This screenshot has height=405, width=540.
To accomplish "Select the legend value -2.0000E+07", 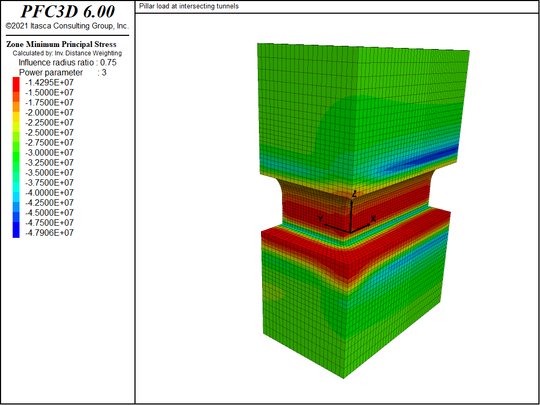I will click(49, 112).
